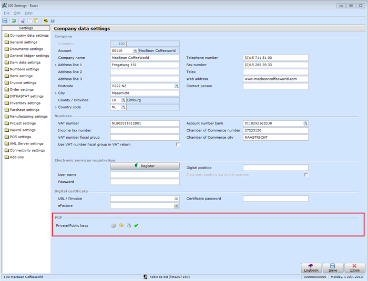
Task: Open the Country code lookup magnifier
Action: 123,107
